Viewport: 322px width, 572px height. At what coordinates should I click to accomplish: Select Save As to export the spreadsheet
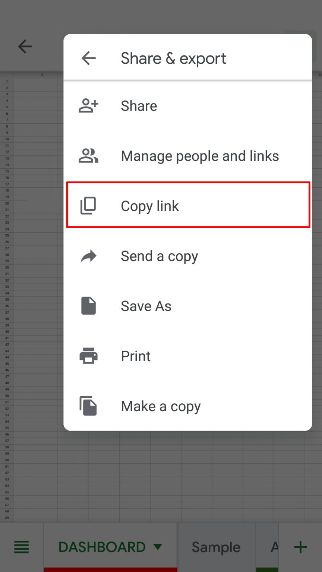tap(146, 306)
